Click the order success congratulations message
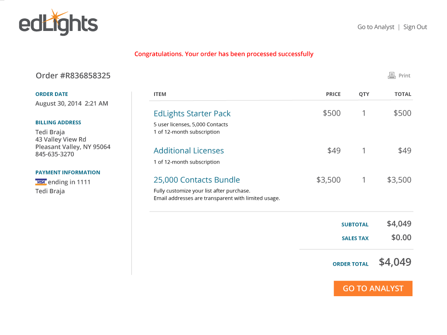Image resolution: width=447 pixels, height=335 pixels. tap(224, 54)
